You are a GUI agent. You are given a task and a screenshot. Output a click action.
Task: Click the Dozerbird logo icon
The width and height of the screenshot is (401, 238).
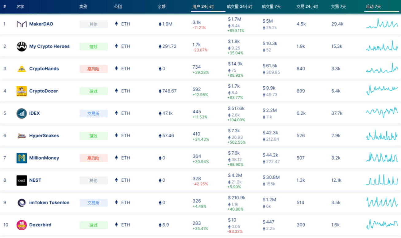coord(21,225)
